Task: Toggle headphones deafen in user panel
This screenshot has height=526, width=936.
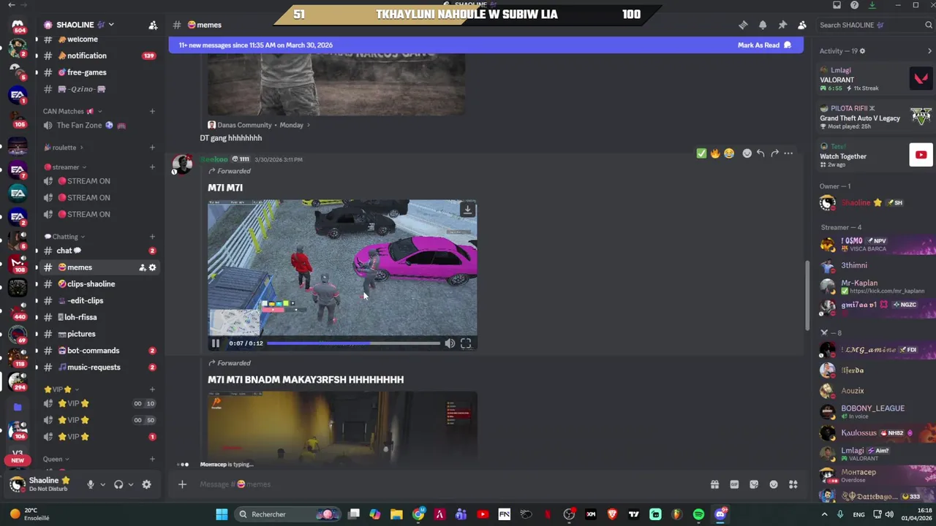Action: (118, 484)
